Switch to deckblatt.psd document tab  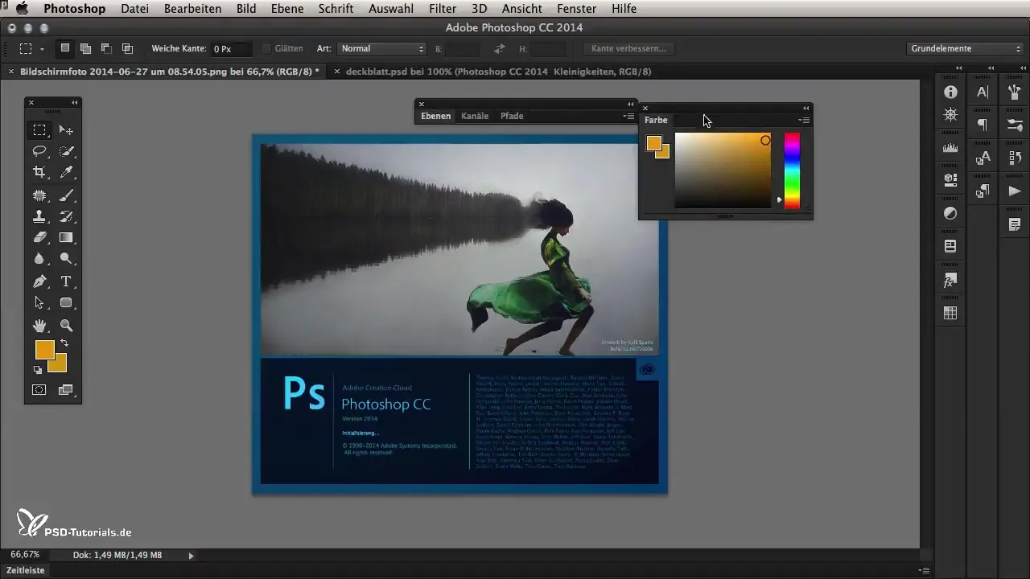click(x=498, y=72)
